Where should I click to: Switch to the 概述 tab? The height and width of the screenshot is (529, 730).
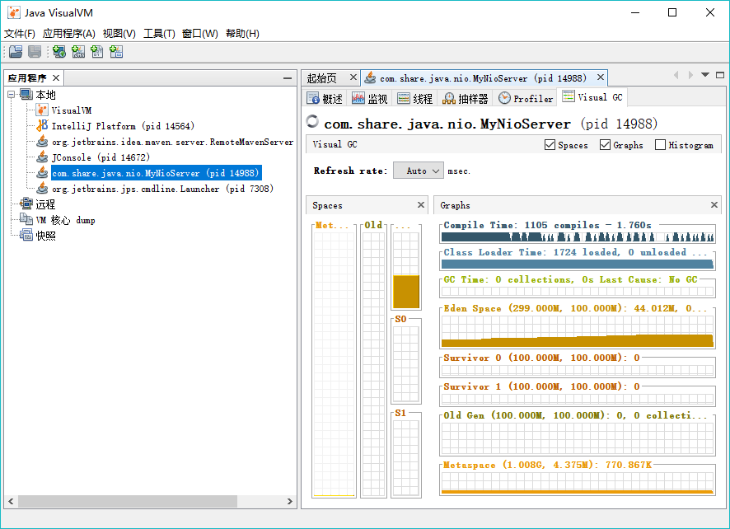pos(325,99)
